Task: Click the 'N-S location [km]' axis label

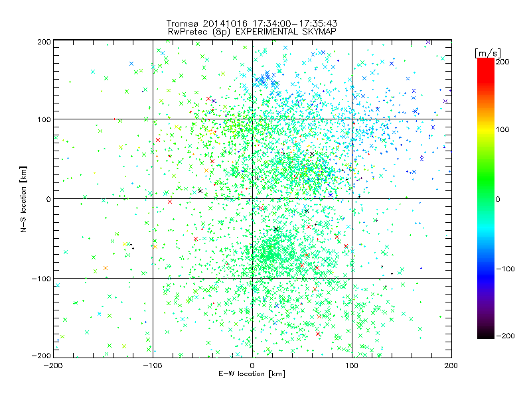Action: coord(23,199)
